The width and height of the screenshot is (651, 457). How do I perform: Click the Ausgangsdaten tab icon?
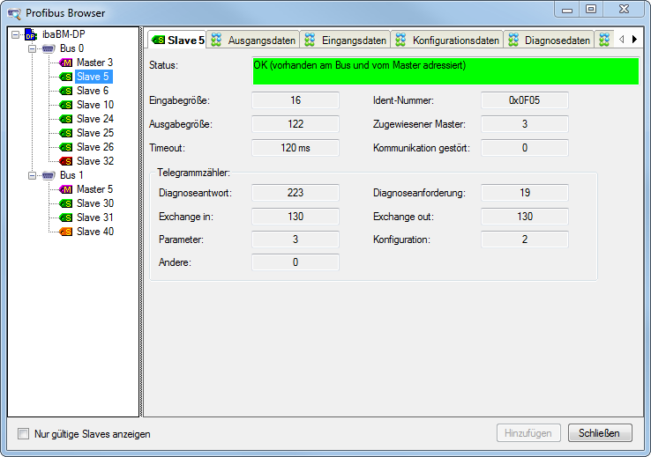pyautogui.click(x=216, y=40)
